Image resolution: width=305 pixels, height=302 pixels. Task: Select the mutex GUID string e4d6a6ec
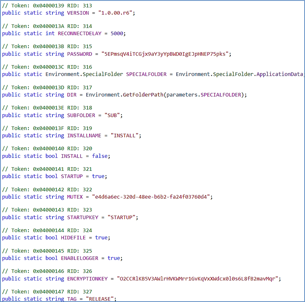(151, 197)
